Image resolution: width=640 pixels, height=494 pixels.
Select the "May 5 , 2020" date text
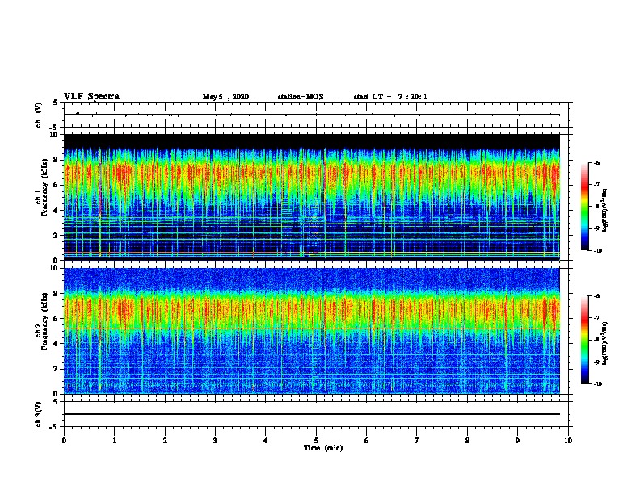225,97
